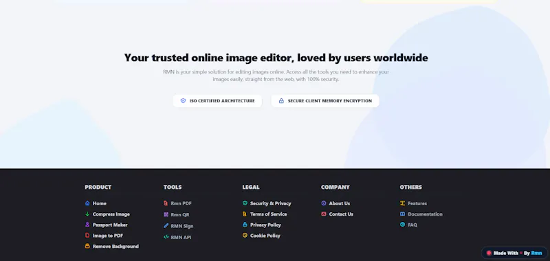Image resolution: width=550 pixels, height=261 pixels.
Task: View the Privacy Policy link
Action: coord(265,225)
